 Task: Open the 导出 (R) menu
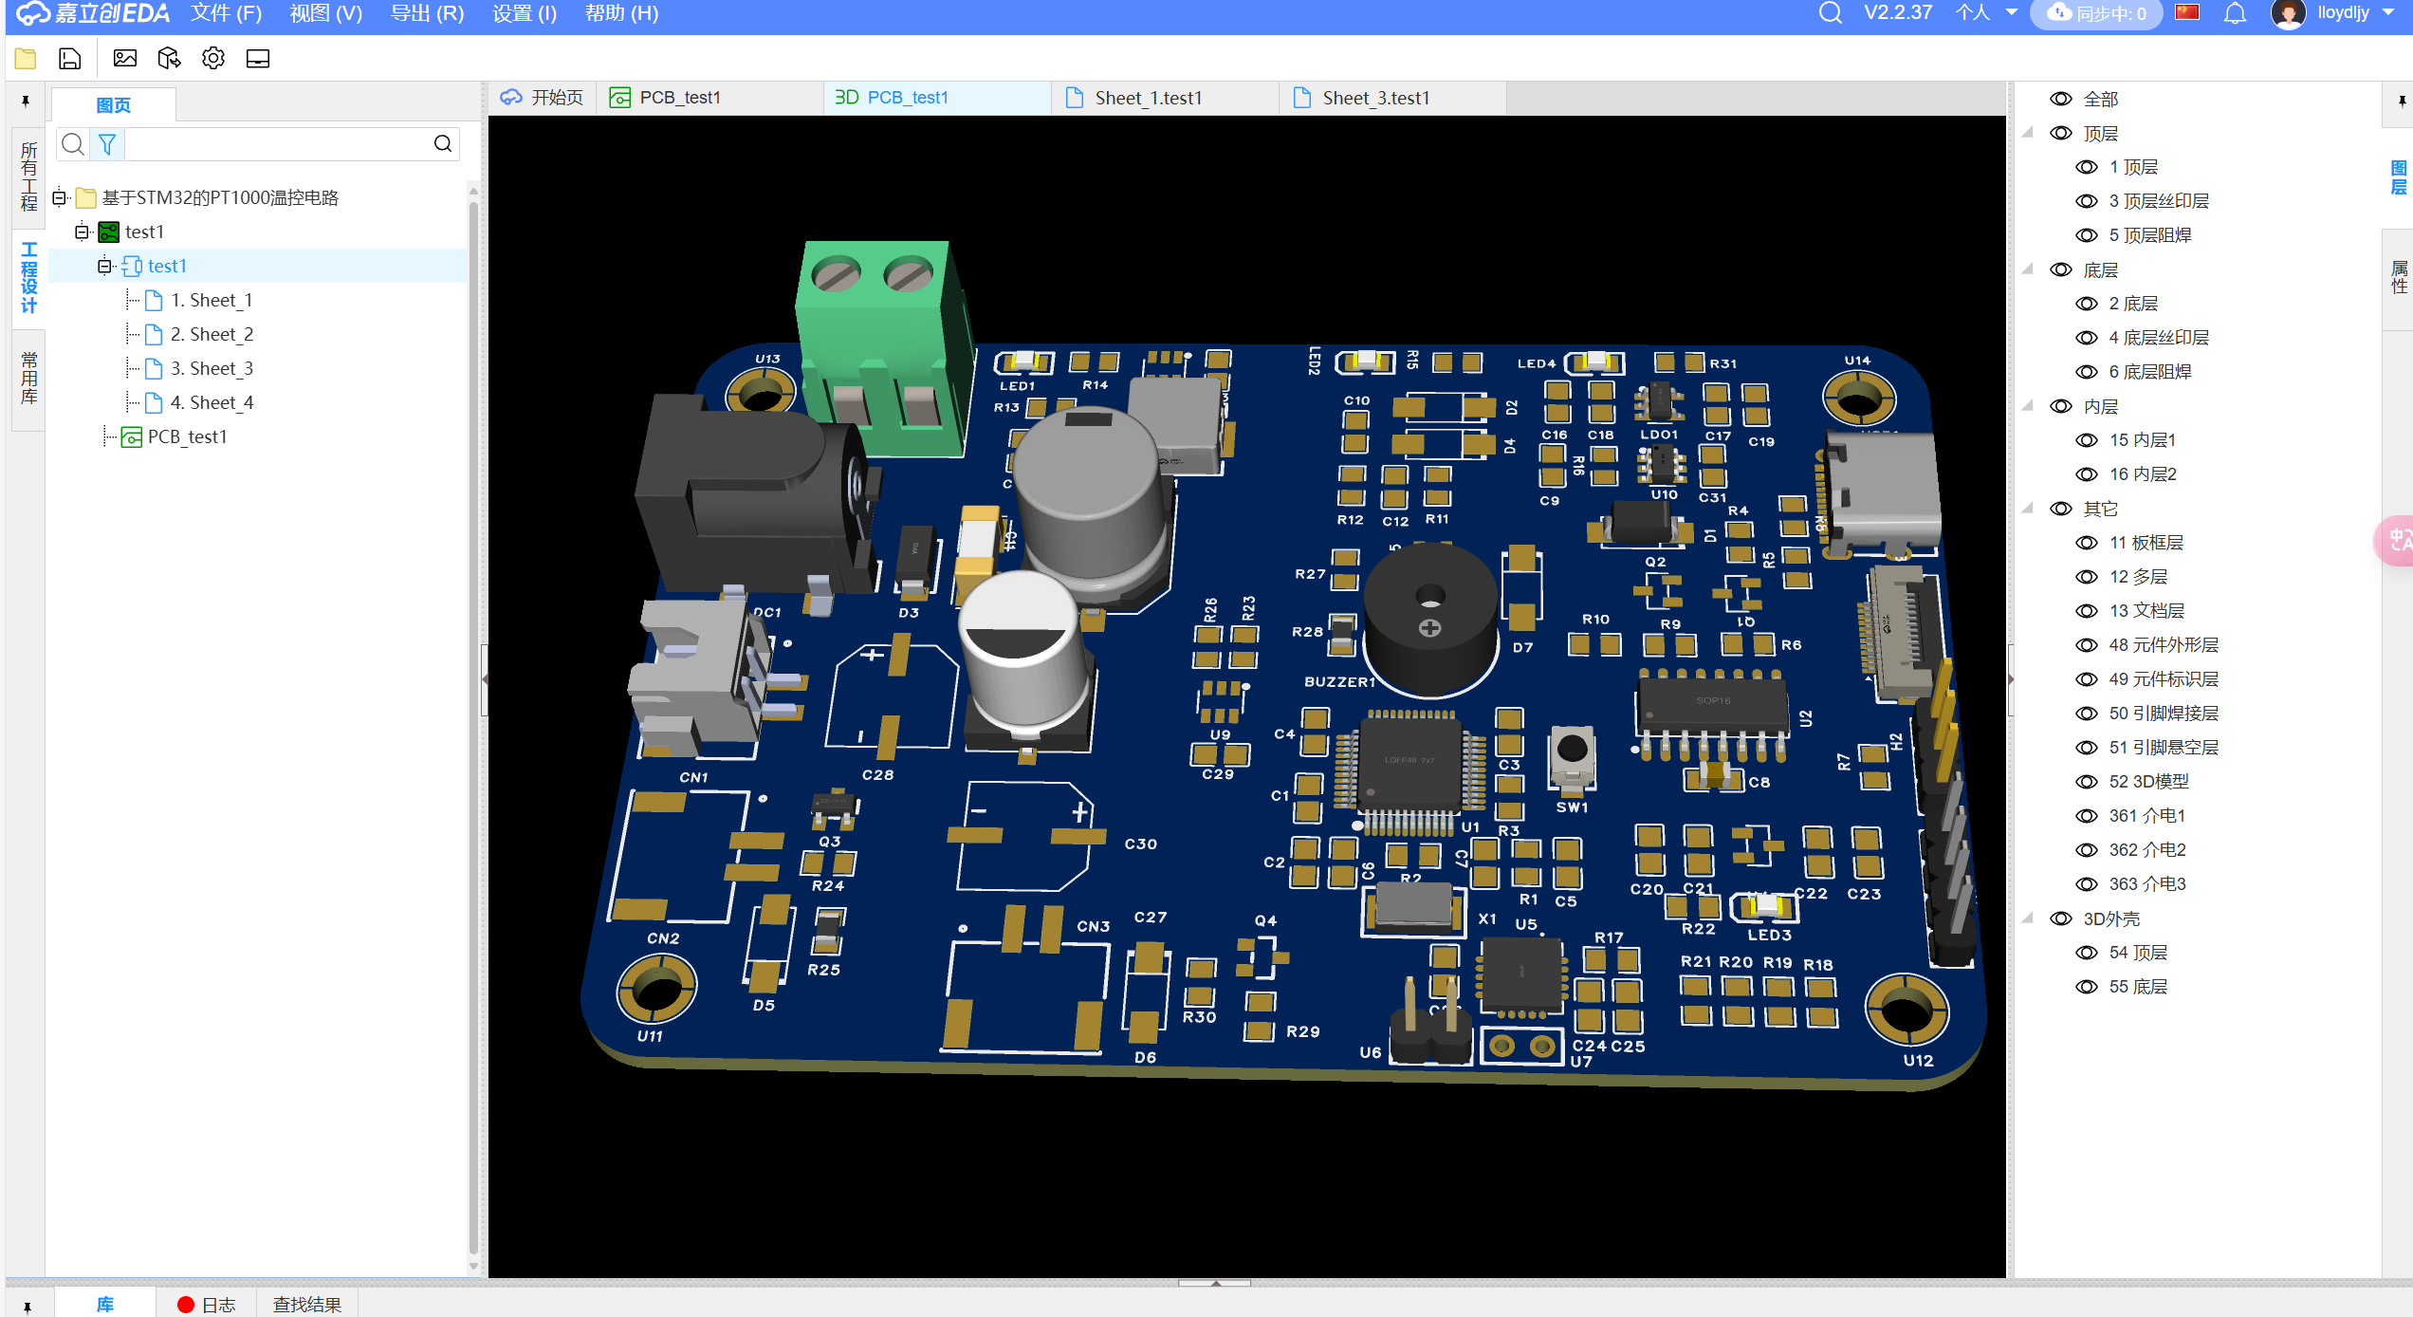click(x=427, y=13)
